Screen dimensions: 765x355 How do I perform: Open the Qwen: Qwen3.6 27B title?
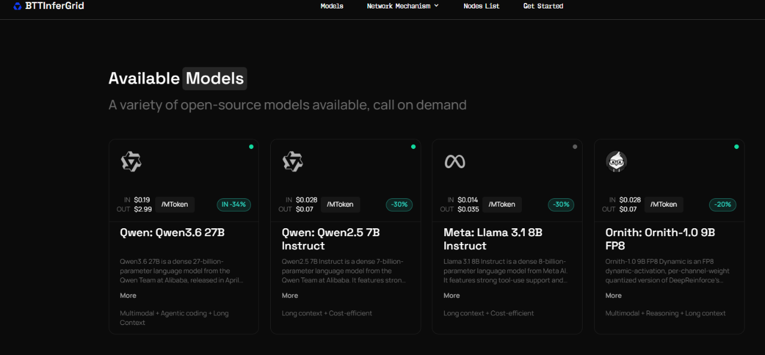click(x=172, y=232)
